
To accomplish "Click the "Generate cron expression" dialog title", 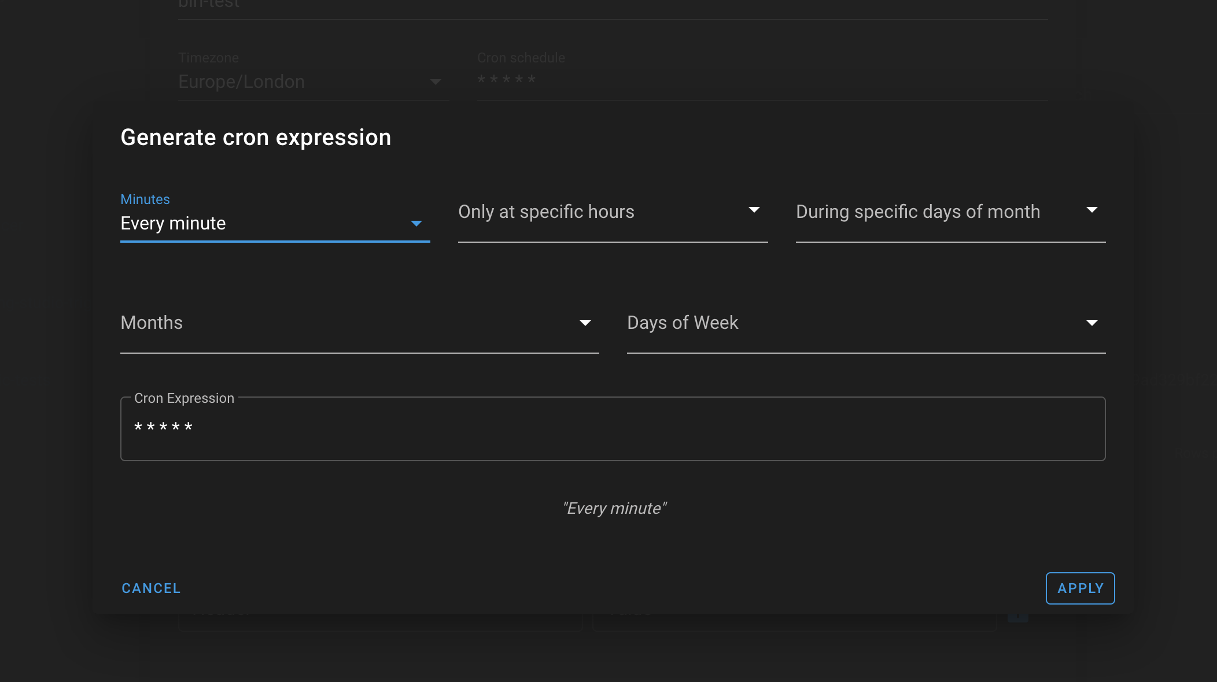I will pyautogui.click(x=255, y=137).
